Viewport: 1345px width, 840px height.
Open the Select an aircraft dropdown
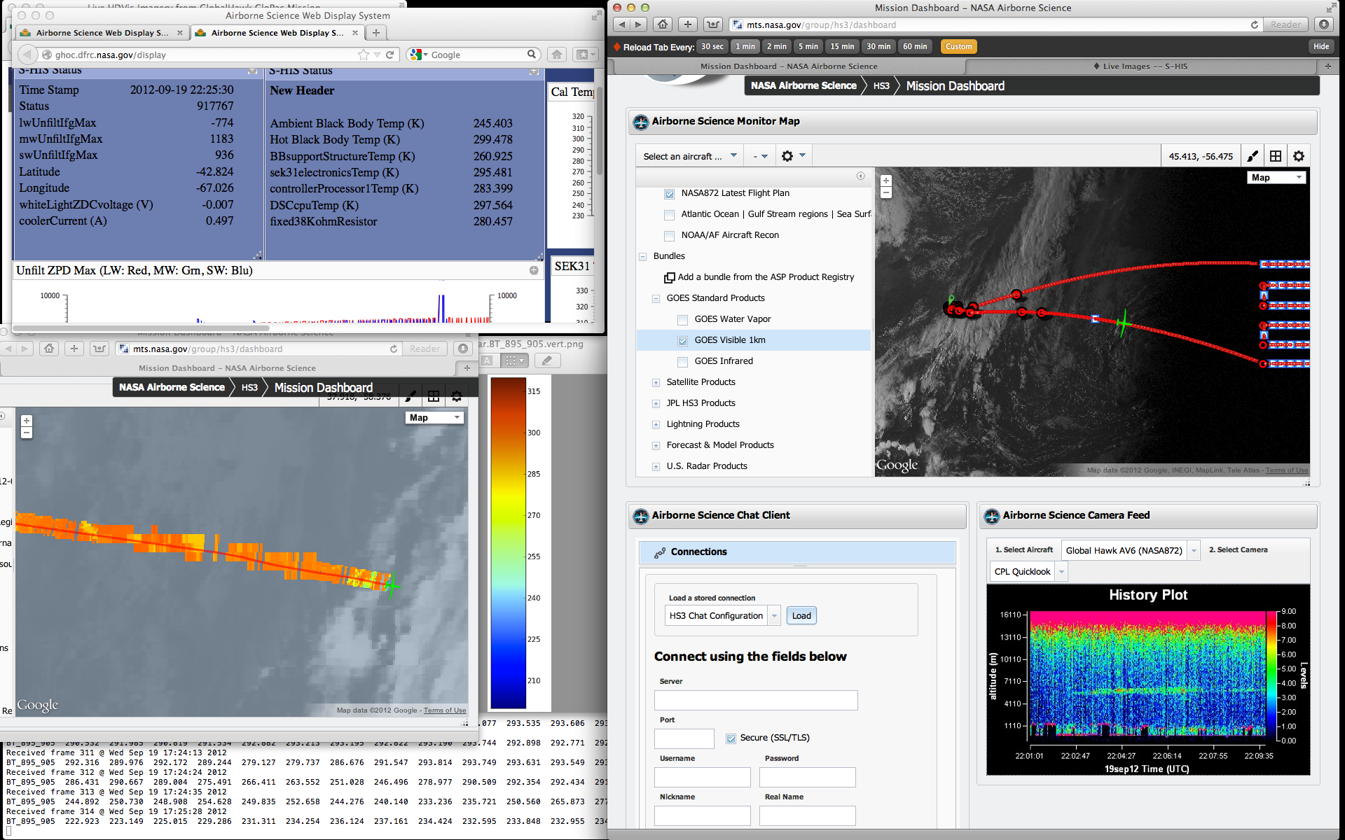click(690, 156)
